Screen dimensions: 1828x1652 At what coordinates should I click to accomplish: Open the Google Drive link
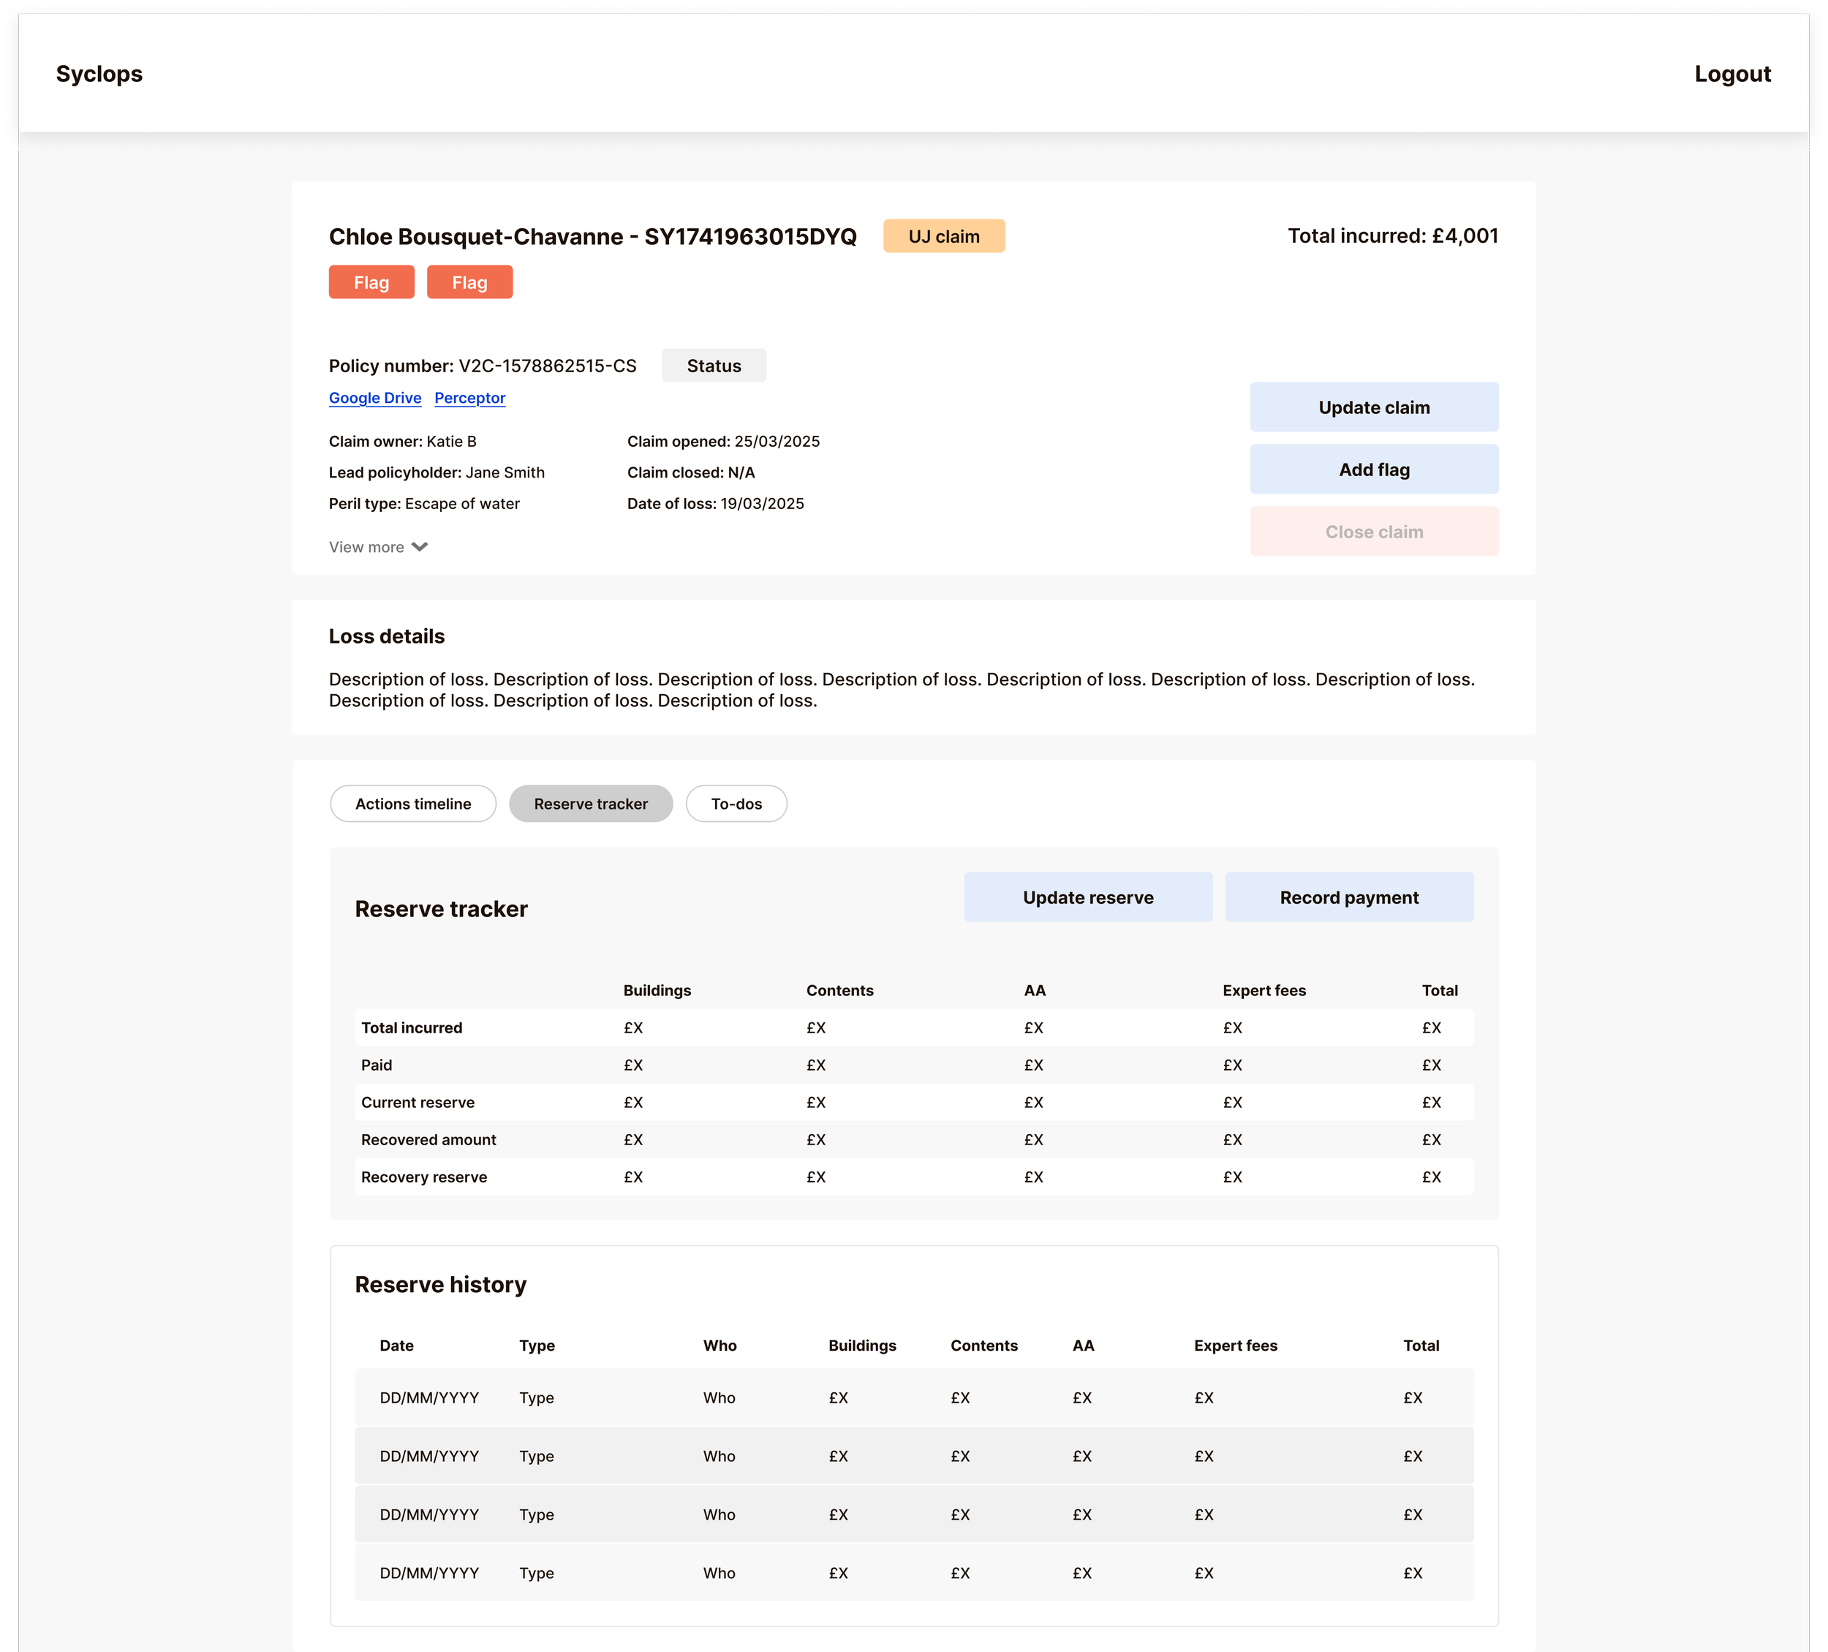tap(374, 398)
